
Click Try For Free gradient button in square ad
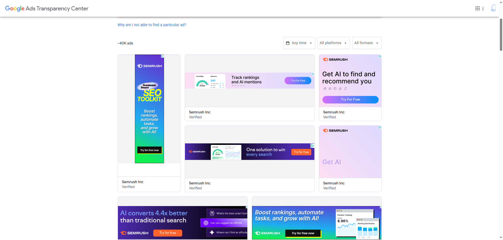point(350,99)
